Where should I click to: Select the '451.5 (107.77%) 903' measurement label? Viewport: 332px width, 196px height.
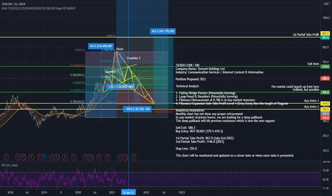163,31
